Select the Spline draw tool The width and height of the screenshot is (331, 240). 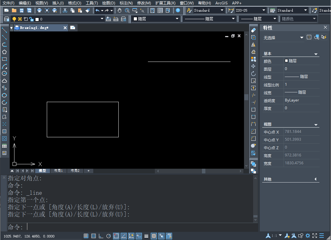pyautogui.click(x=4, y=88)
